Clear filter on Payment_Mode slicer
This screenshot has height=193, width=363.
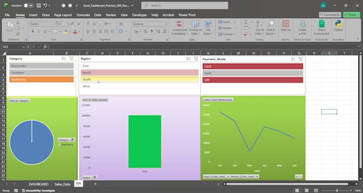click(301, 59)
